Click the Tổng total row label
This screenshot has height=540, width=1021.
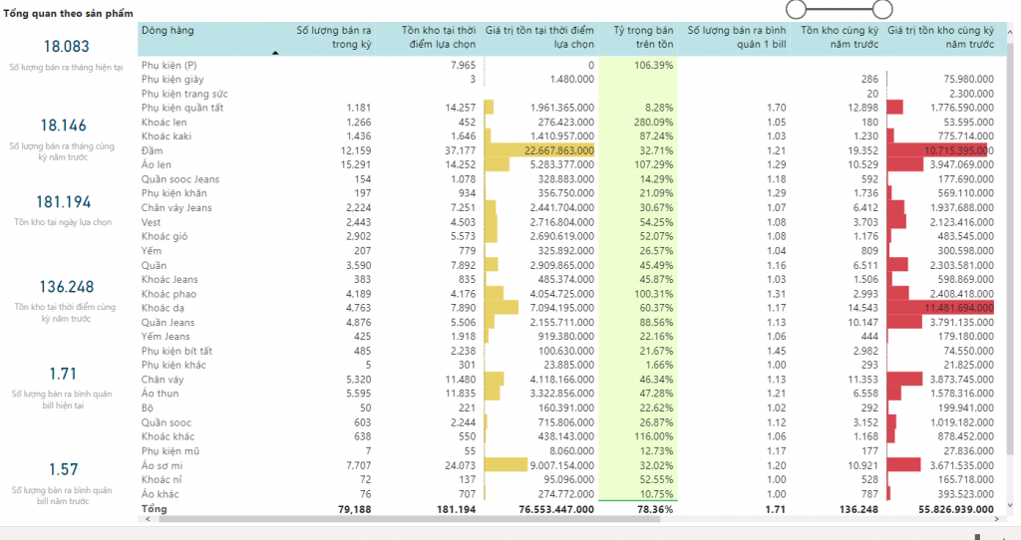(x=155, y=509)
